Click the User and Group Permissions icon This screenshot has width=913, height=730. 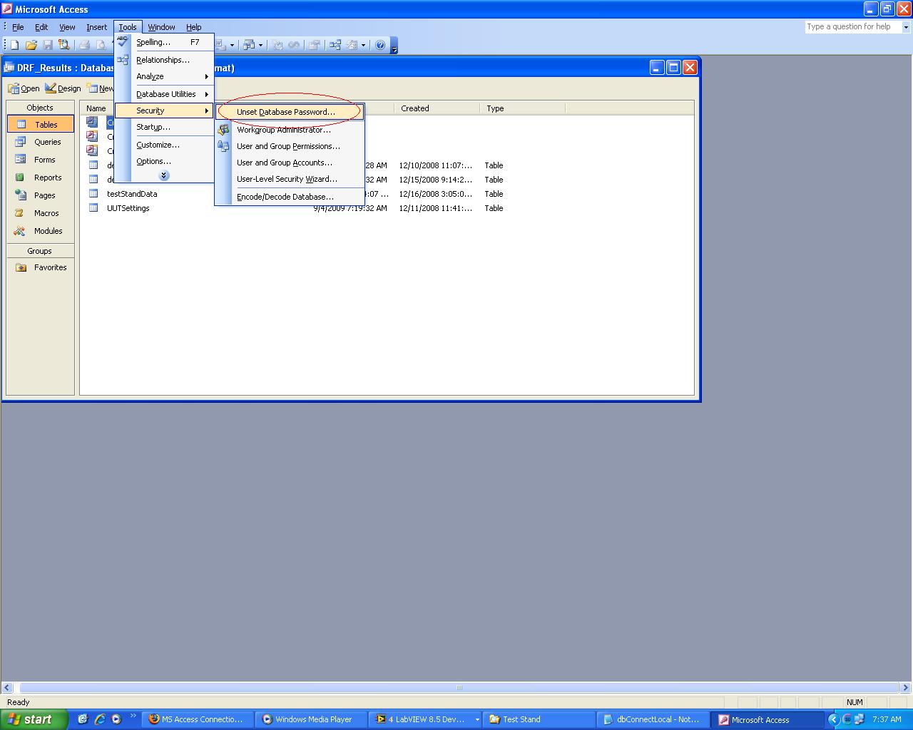[224, 146]
